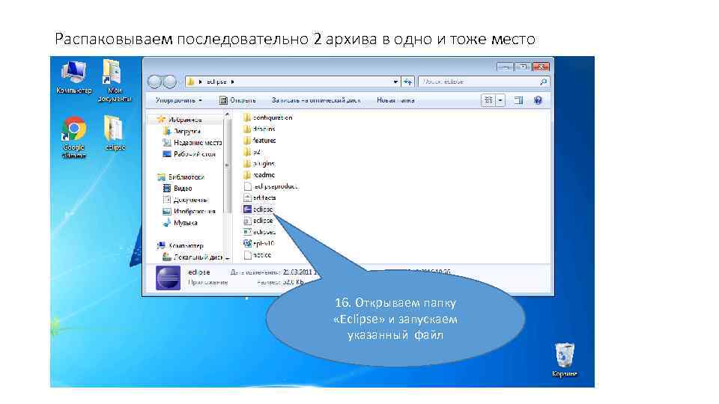719x404 pixels.
Task: Click the large eclipse icon in the details pane
Action: click(x=168, y=278)
